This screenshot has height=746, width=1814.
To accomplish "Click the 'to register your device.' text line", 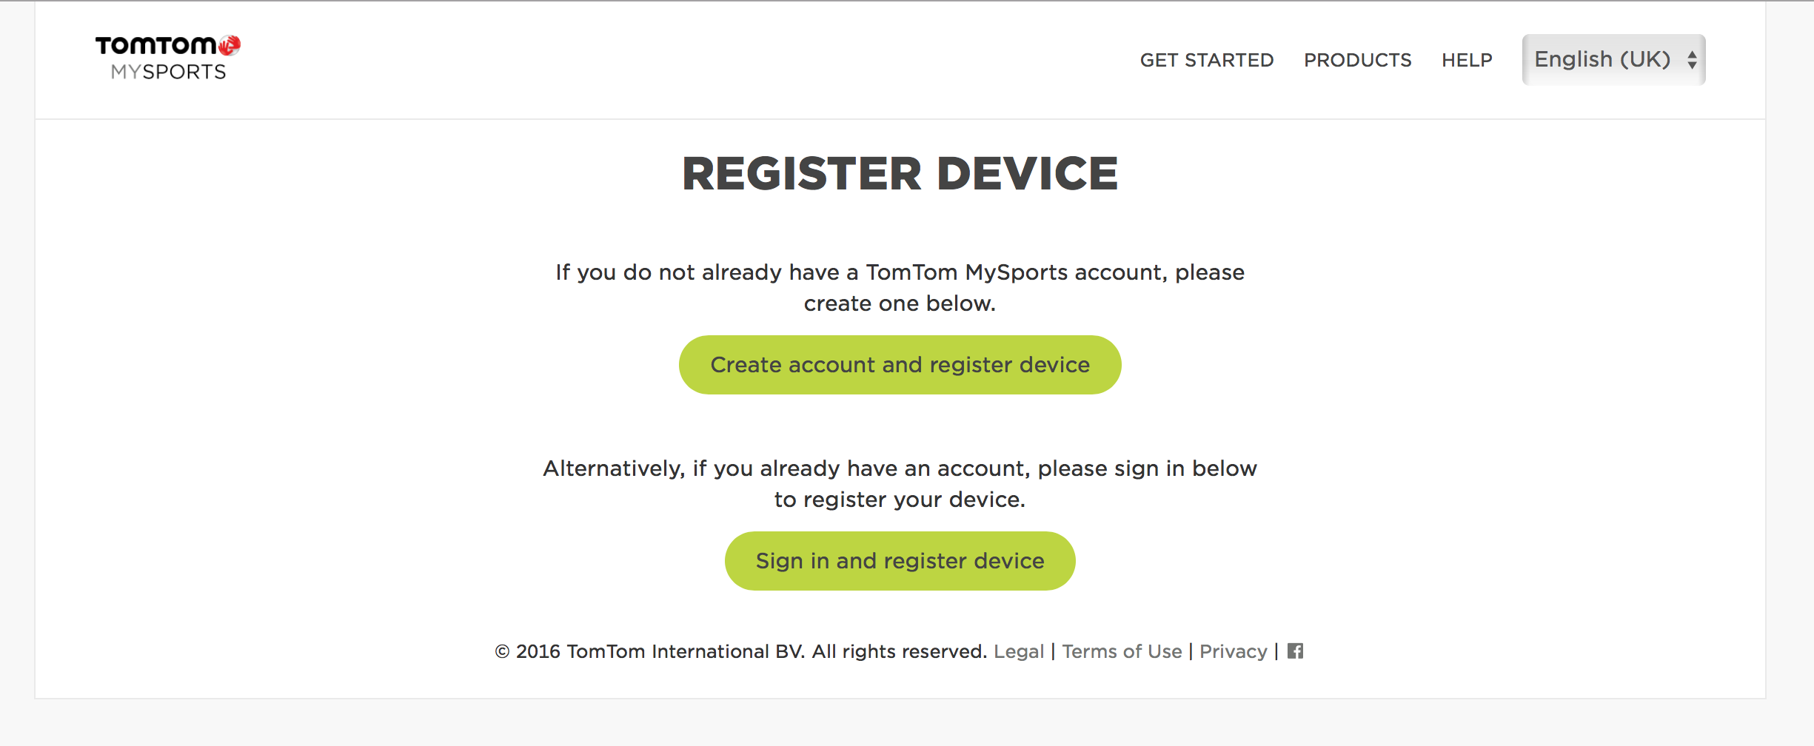I will click(900, 500).
